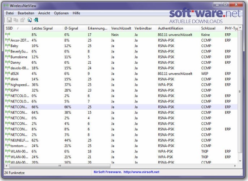Click the horizontal scrollbar left arrow
The height and width of the screenshot is (181, 248).
click(7, 166)
